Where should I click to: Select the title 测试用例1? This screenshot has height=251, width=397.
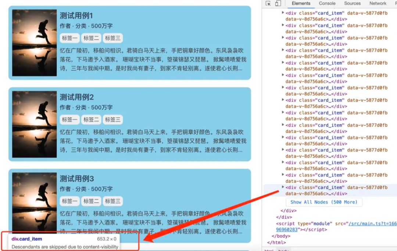(x=76, y=16)
